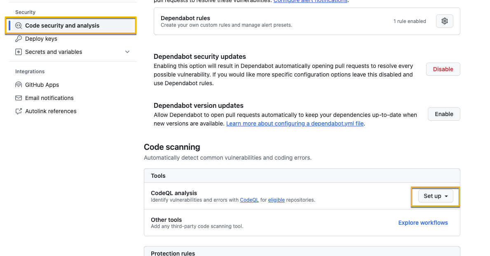Click the asterisk icon for Secrets and variables
This screenshot has height=256, width=490.
click(x=19, y=52)
